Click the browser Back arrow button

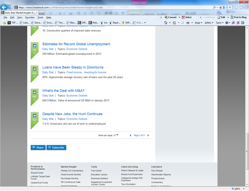(4, 7)
